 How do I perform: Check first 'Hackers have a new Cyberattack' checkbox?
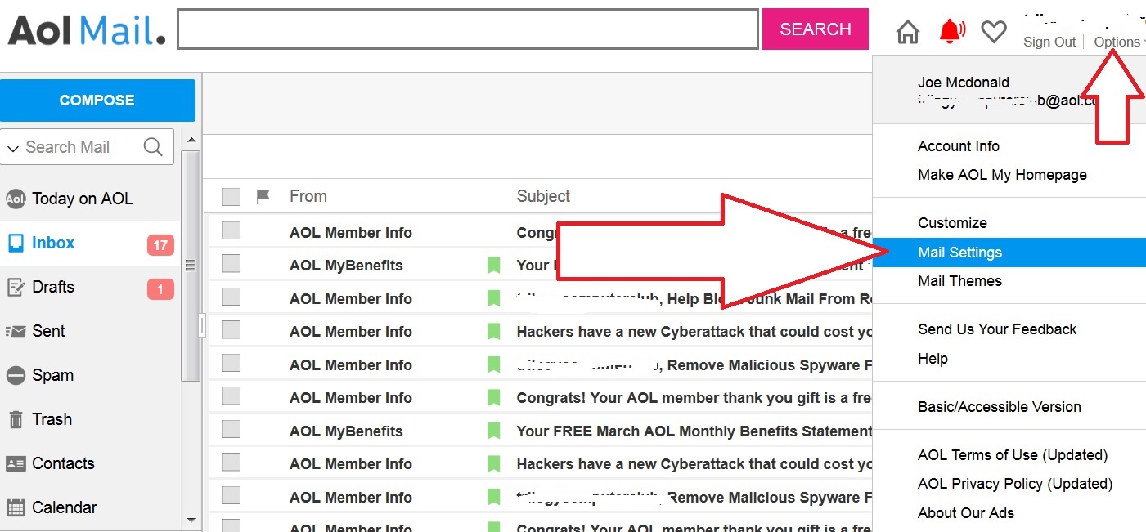pyautogui.click(x=231, y=330)
